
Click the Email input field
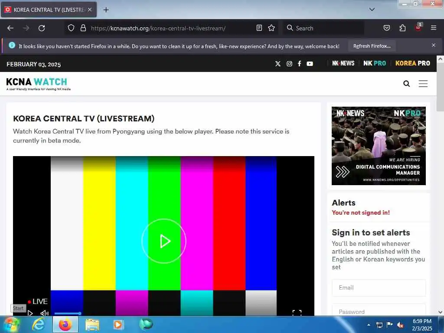click(379, 288)
